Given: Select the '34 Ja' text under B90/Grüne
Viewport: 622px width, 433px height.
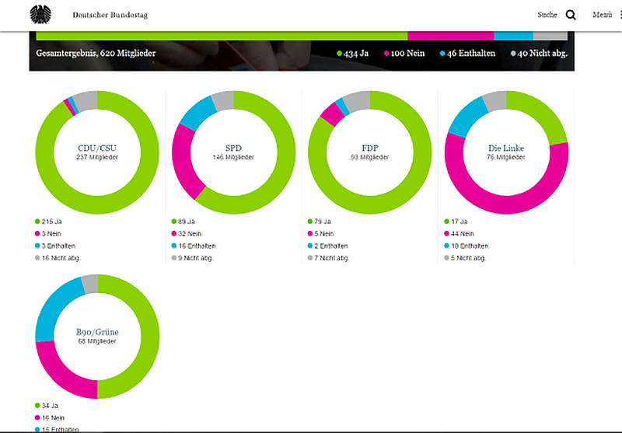Looking at the screenshot, I should tap(50, 405).
